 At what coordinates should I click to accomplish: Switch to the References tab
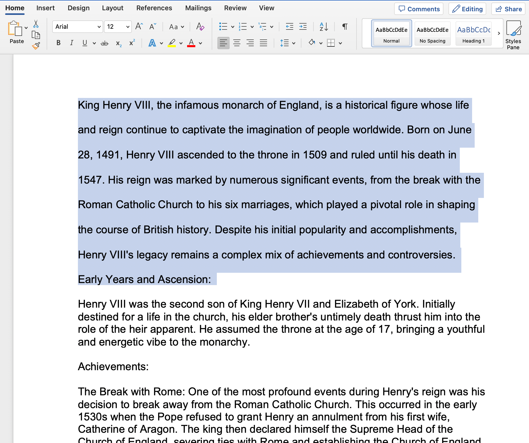(x=154, y=8)
